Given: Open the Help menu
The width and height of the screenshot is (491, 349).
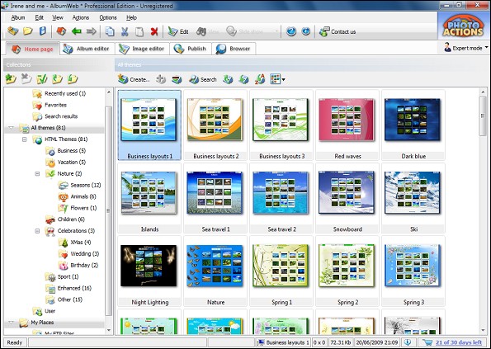Looking at the screenshot, I should 131,17.
